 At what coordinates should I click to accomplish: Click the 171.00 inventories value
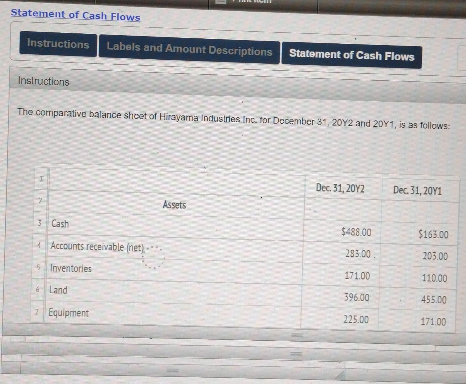point(357,276)
